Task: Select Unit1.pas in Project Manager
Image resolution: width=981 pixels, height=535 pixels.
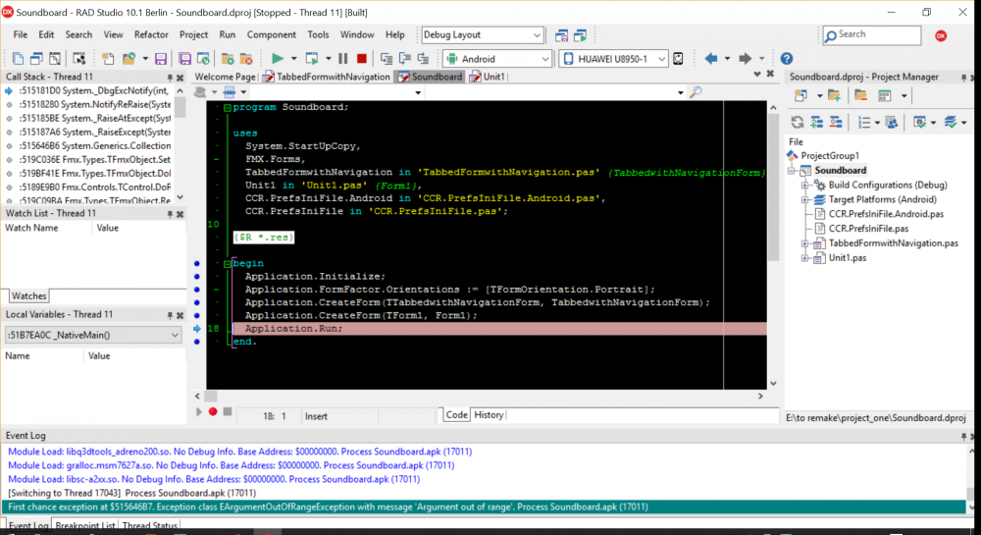Action: tap(848, 258)
